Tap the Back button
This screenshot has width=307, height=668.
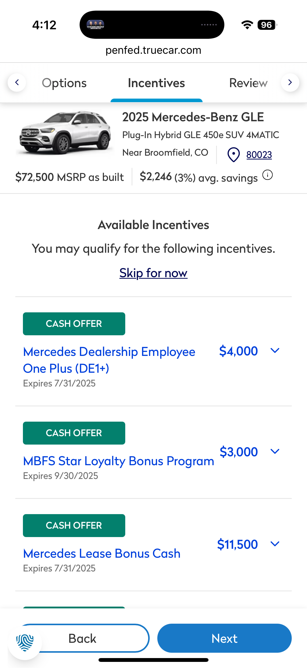point(82,638)
